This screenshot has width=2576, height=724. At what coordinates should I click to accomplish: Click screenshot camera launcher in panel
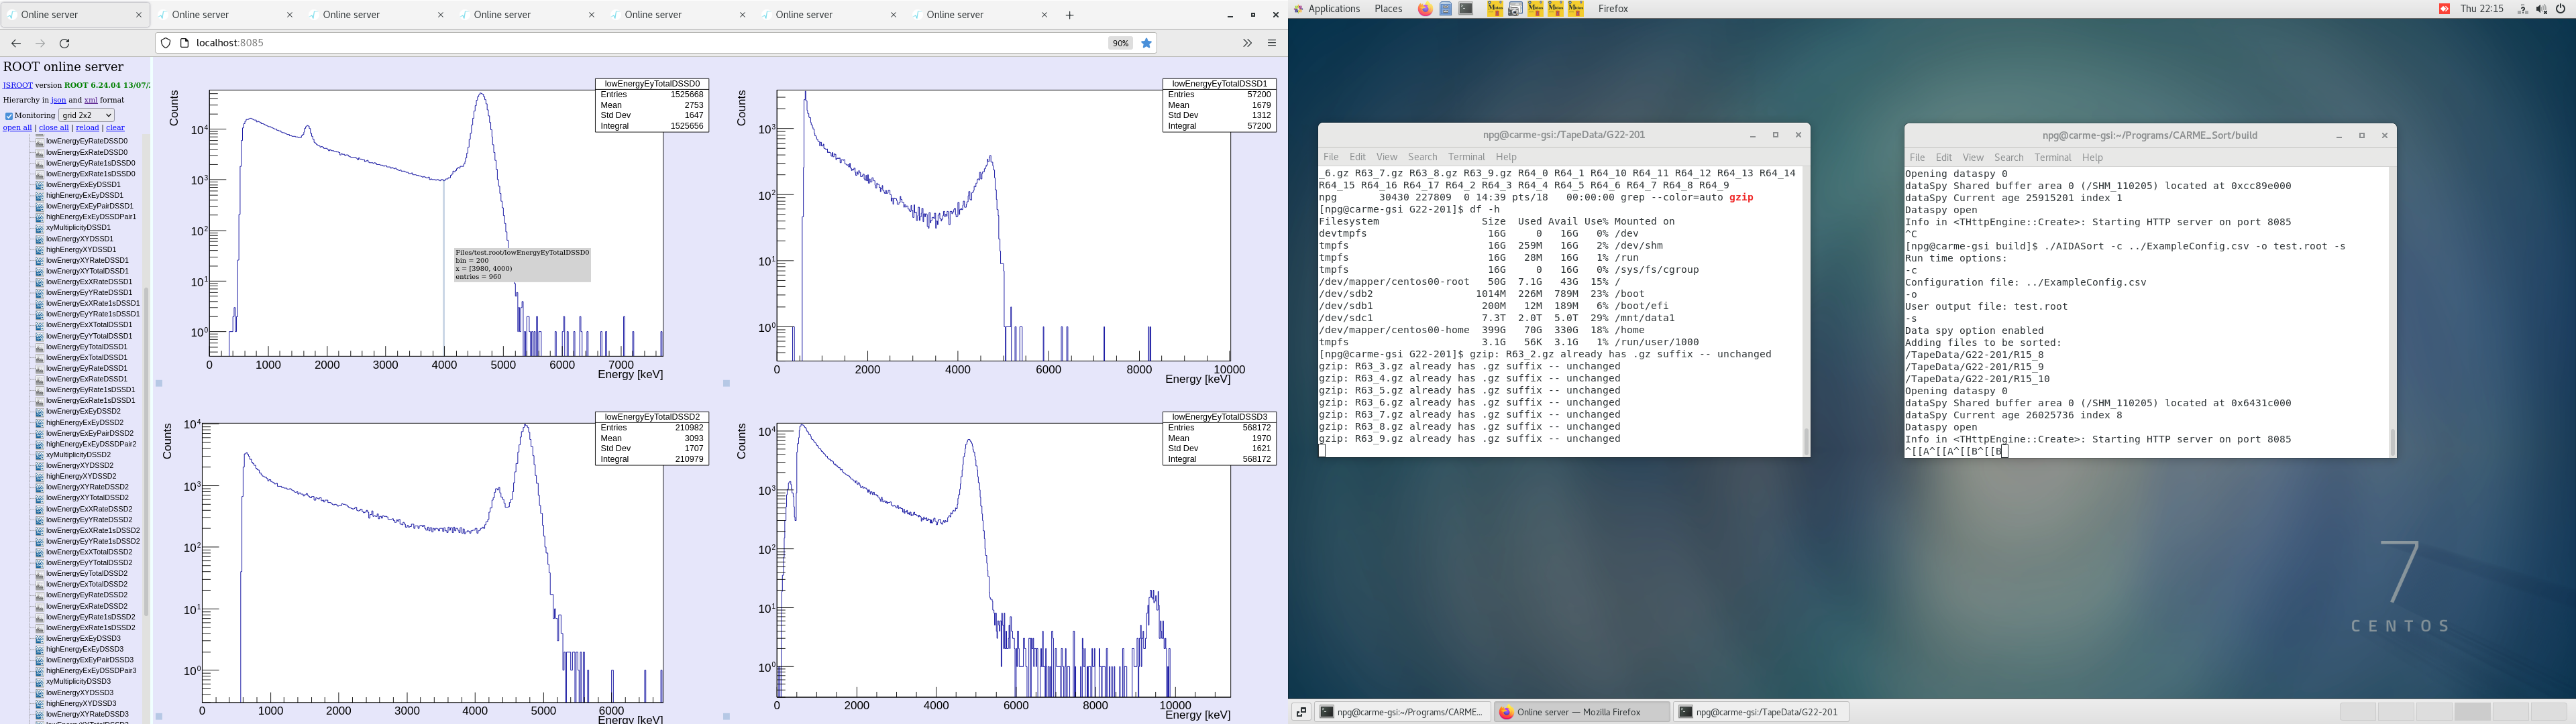pyautogui.click(x=1515, y=9)
